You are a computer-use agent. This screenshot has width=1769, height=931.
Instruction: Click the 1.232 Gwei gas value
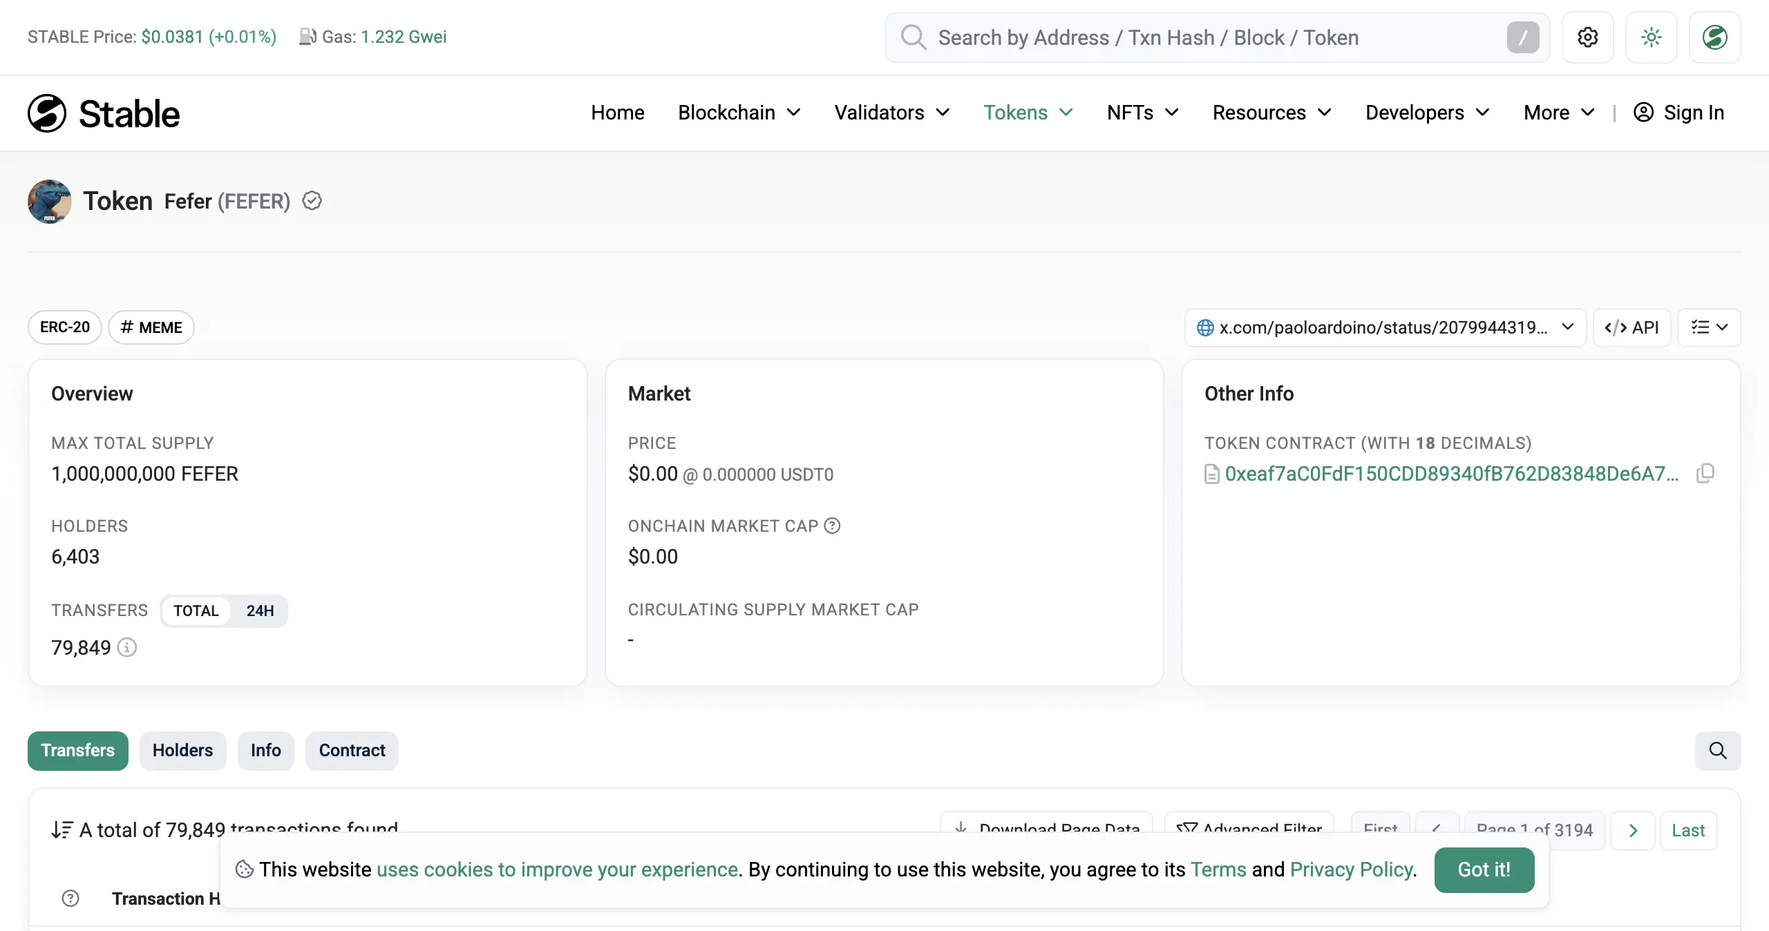[x=404, y=37]
